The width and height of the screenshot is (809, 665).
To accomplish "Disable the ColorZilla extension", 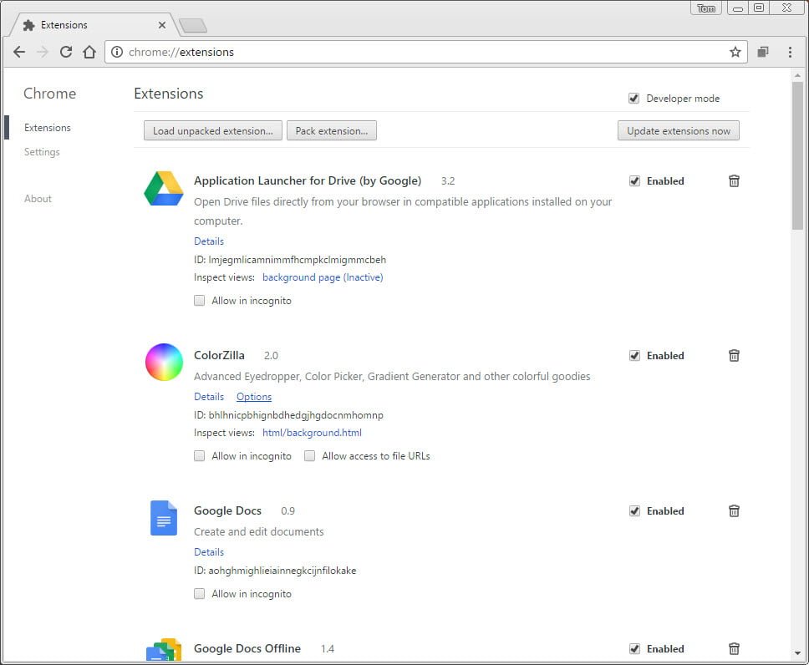I will click(634, 355).
